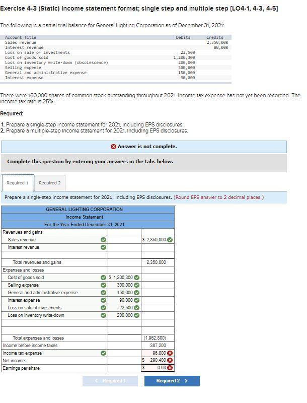The height and width of the screenshot is (403, 307).
Task: Click the green check next to Interest revenue label
Action: [103, 247]
